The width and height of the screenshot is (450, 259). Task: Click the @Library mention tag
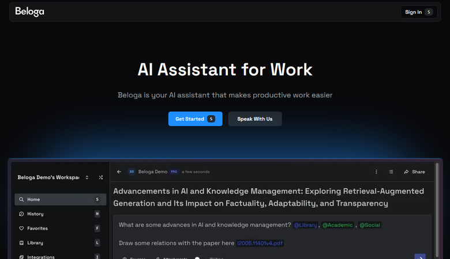(305, 225)
